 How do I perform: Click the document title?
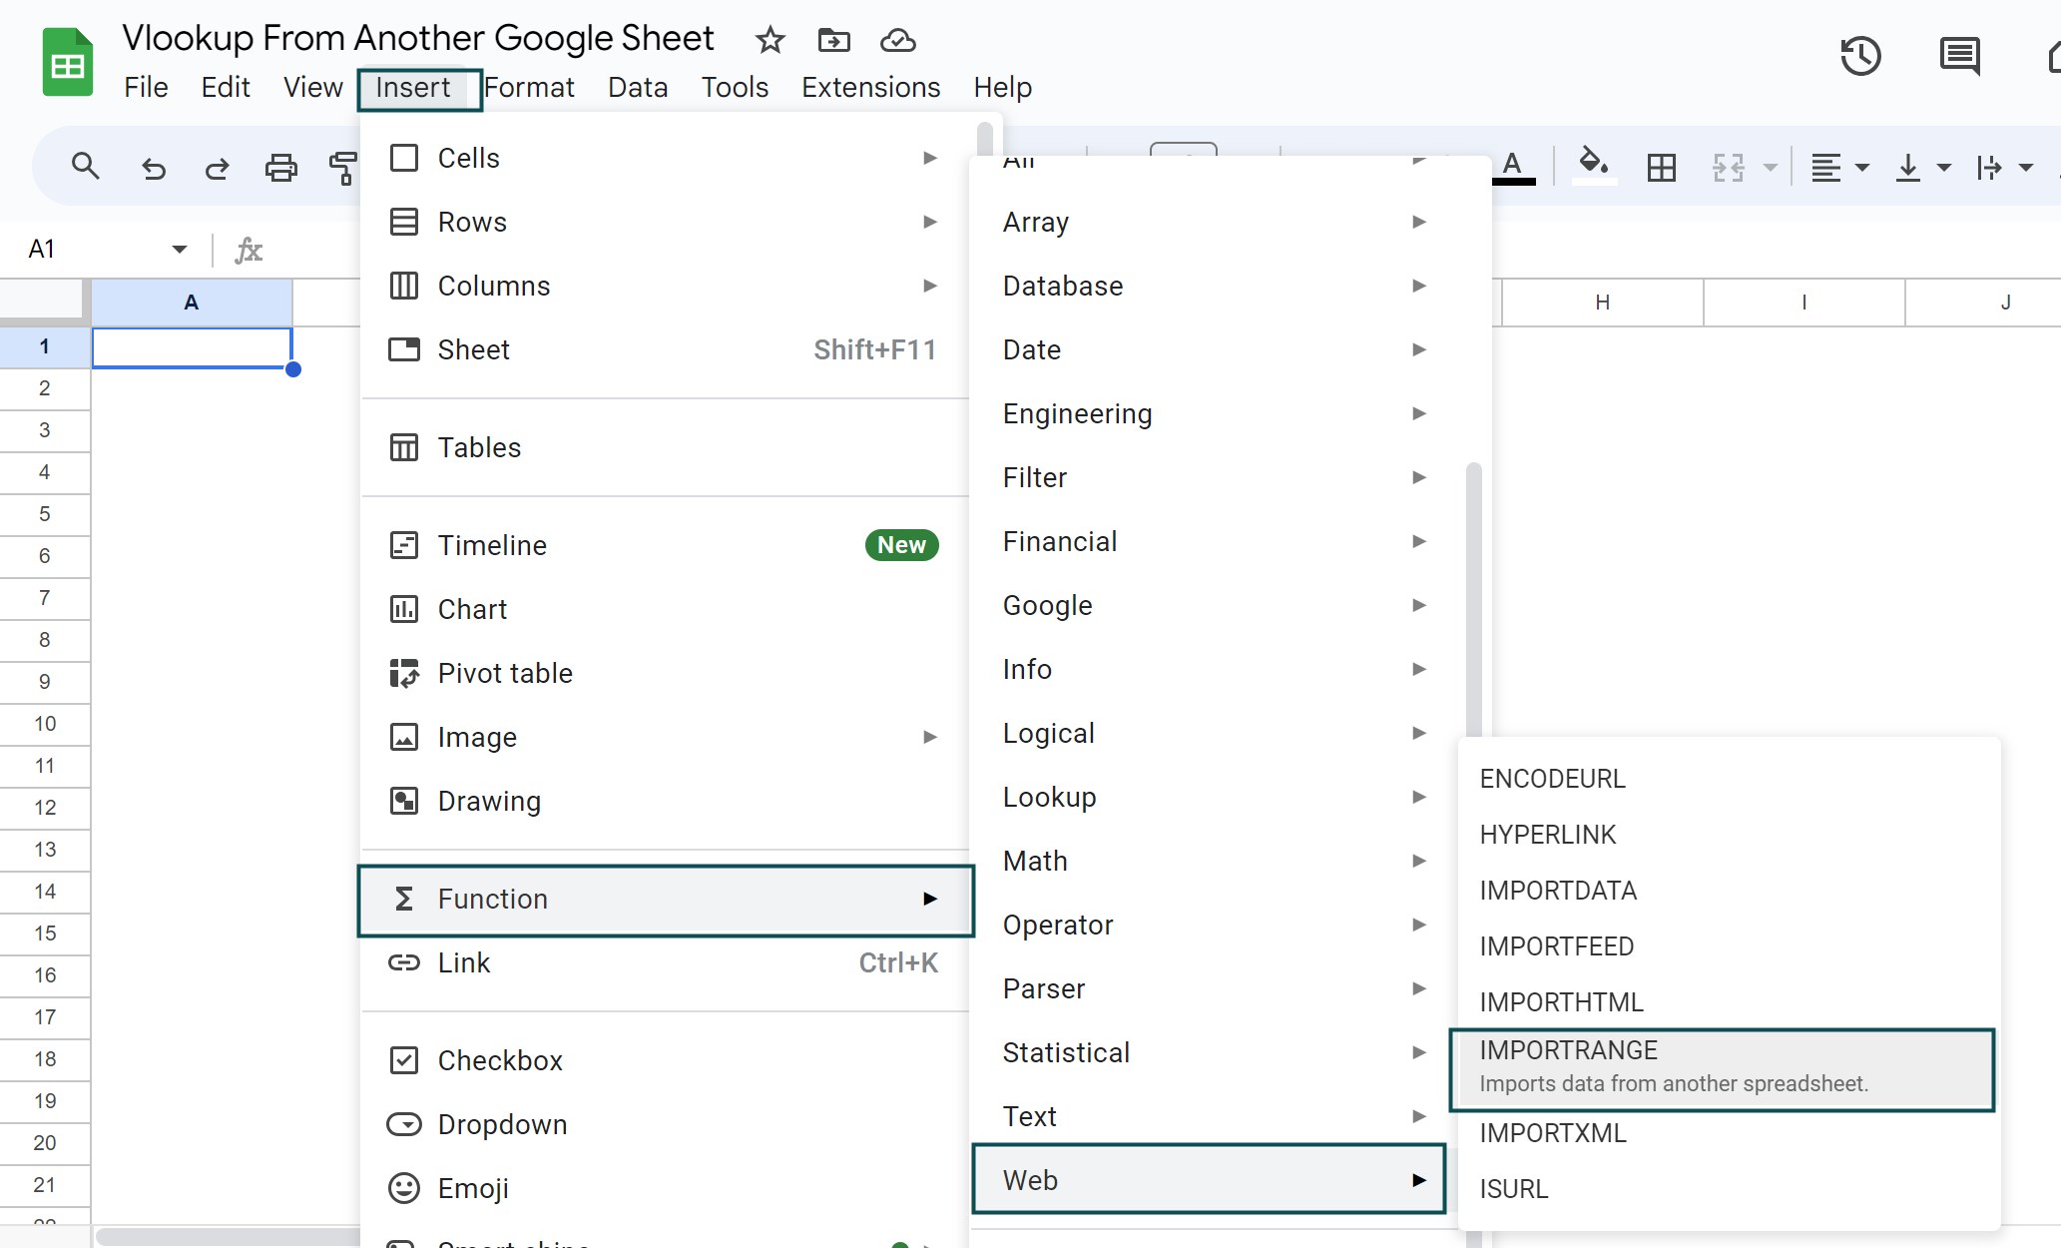coord(417,38)
